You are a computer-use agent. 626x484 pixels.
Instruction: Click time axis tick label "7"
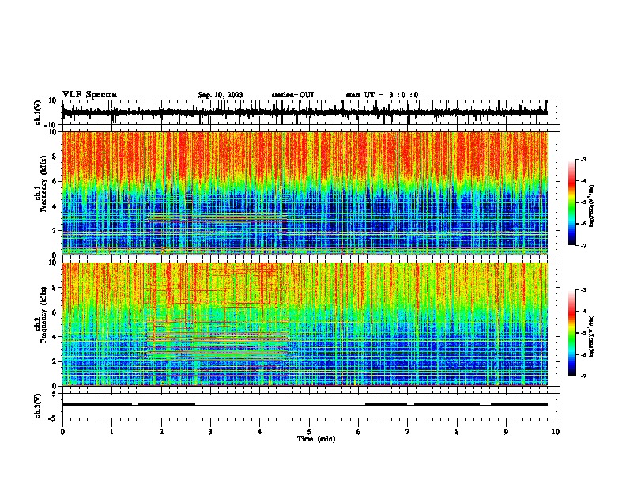coord(408,432)
